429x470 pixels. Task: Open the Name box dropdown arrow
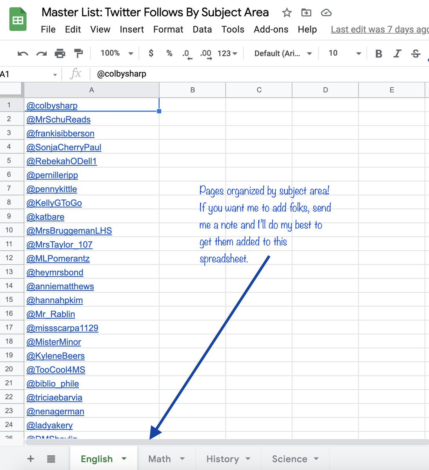pos(55,74)
